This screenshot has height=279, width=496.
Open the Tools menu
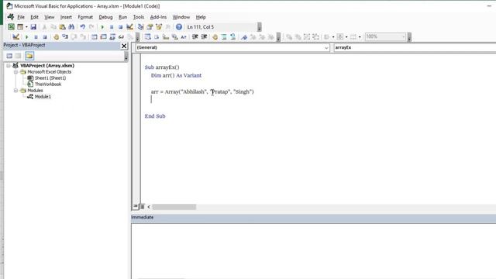pos(139,17)
